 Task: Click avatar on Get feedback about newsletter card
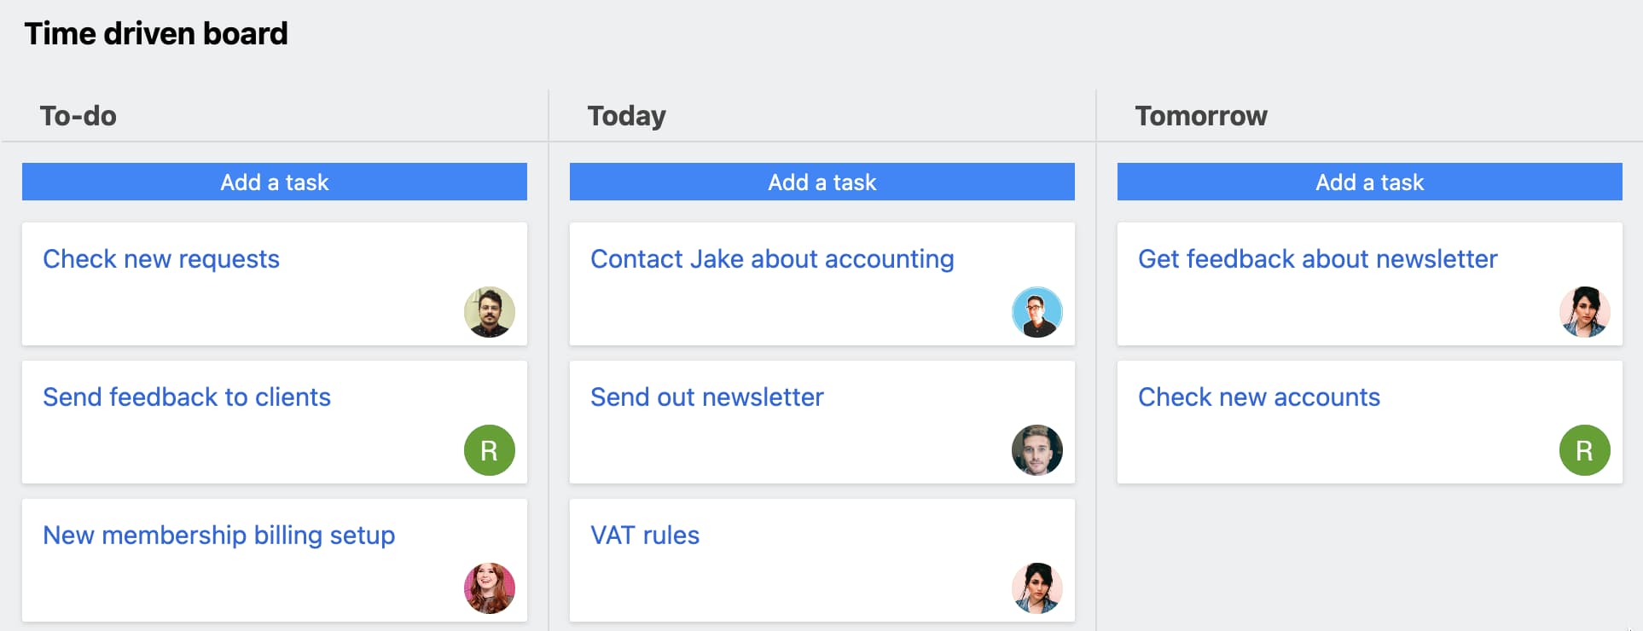click(x=1585, y=312)
